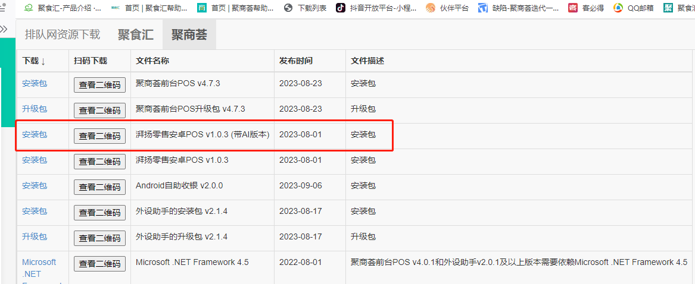Open the 客必得 bookmark
The image size is (695, 284).
click(587, 8)
